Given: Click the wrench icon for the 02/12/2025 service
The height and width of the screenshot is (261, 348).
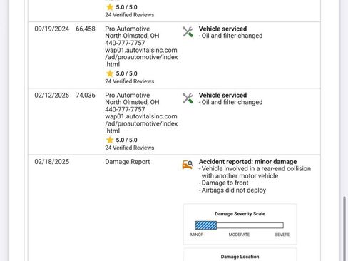Looking at the screenshot, I should tap(188, 98).
